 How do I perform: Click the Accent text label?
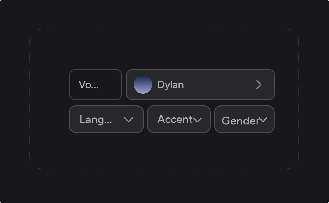click(175, 119)
